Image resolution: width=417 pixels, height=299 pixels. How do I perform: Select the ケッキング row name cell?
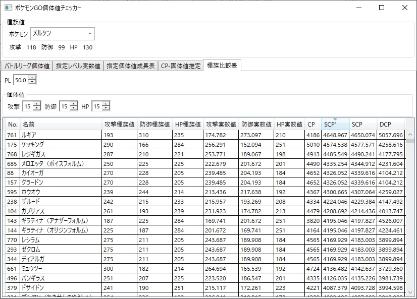point(61,144)
